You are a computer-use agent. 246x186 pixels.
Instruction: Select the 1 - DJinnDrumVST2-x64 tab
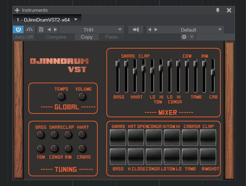pos(43,20)
